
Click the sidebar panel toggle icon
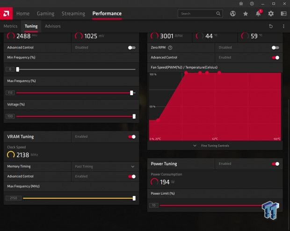(x=283, y=14)
